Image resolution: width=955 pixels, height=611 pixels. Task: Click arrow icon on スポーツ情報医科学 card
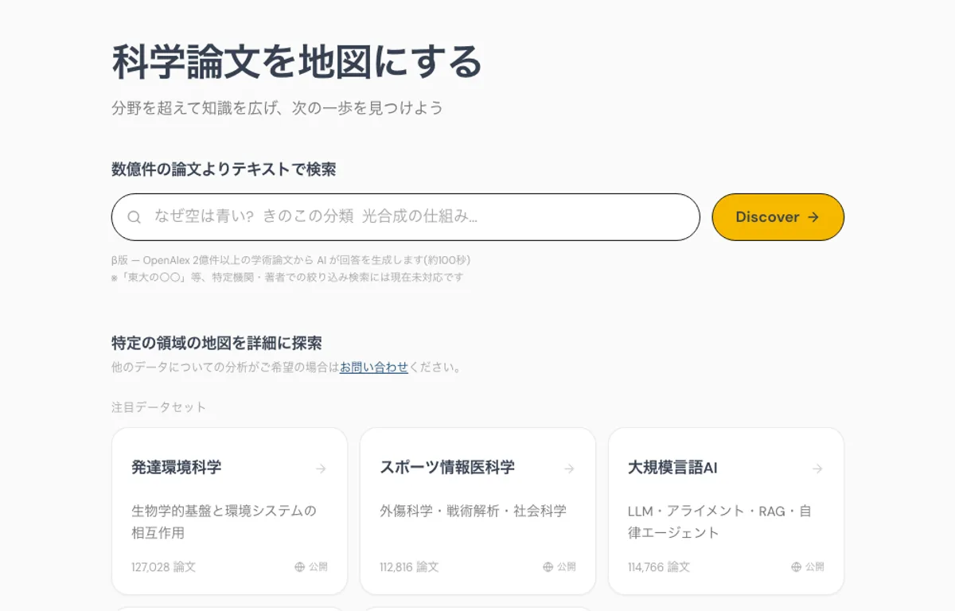coord(569,469)
